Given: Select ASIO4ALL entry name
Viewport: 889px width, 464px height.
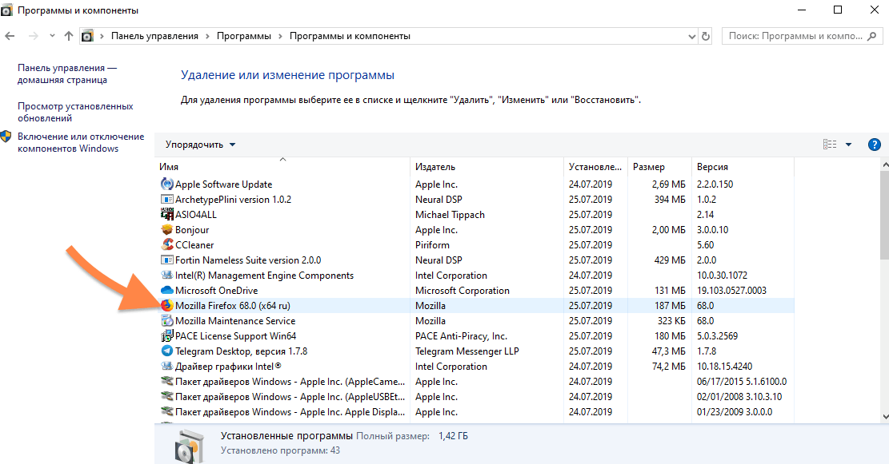Looking at the screenshot, I should [x=195, y=215].
